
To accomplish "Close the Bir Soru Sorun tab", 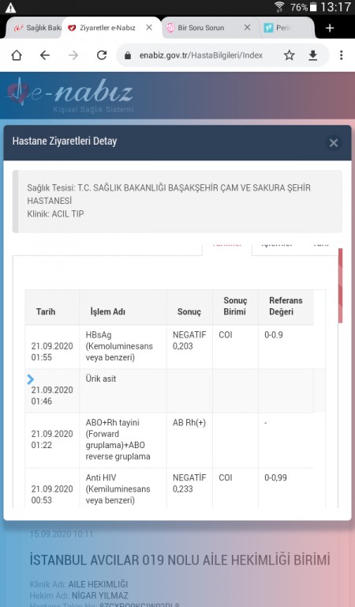I will tap(247, 28).
